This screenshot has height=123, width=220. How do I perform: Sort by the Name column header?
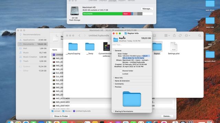[55, 50]
